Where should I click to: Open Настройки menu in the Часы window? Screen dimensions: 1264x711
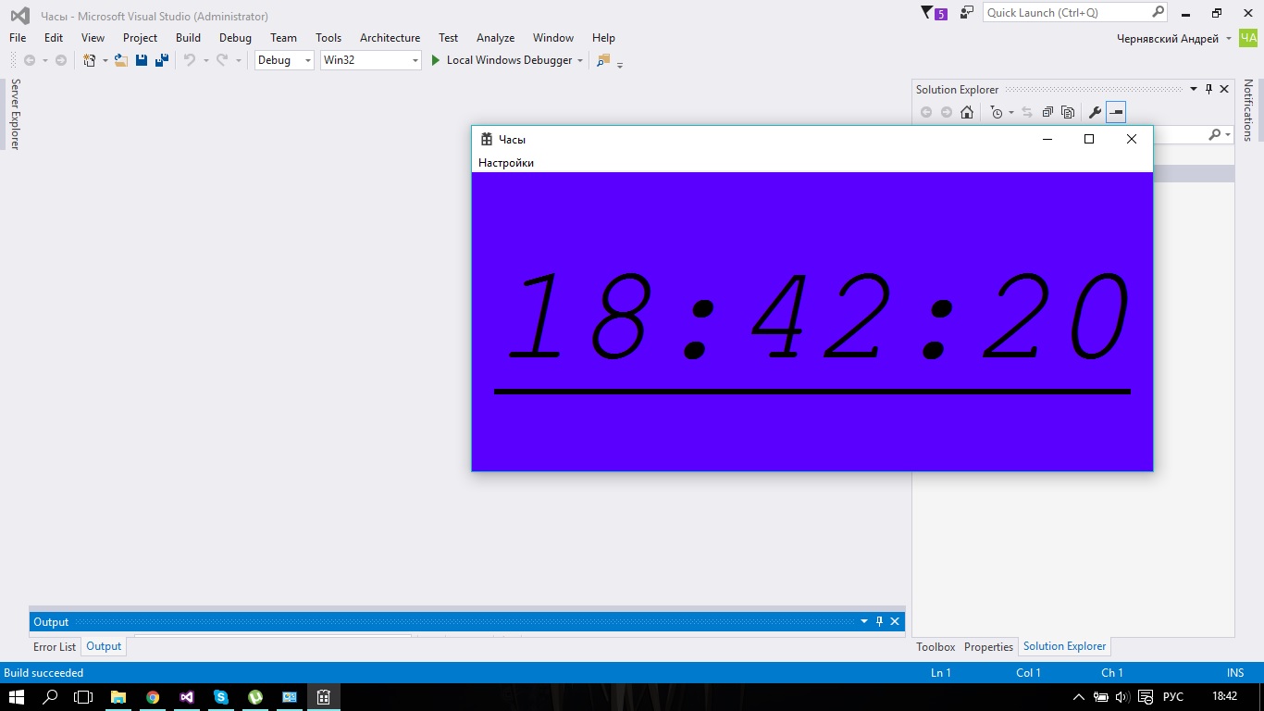pyautogui.click(x=506, y=163)
